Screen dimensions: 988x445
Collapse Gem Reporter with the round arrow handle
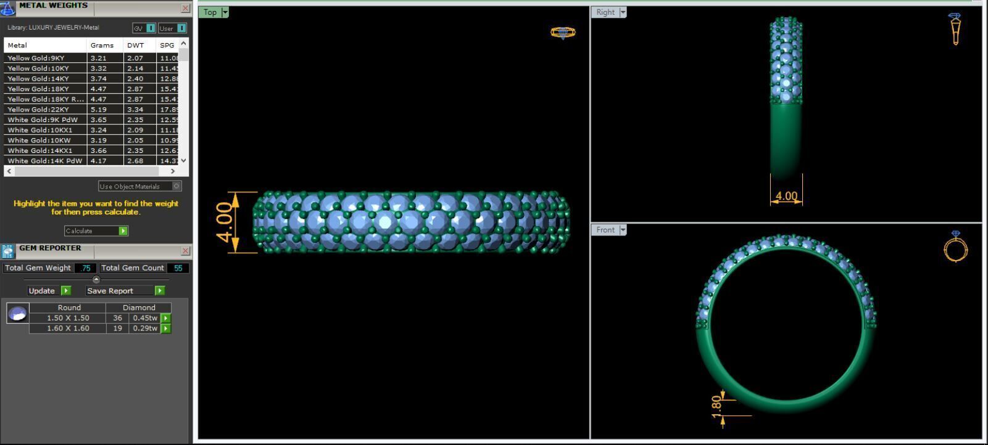[96, 279]
